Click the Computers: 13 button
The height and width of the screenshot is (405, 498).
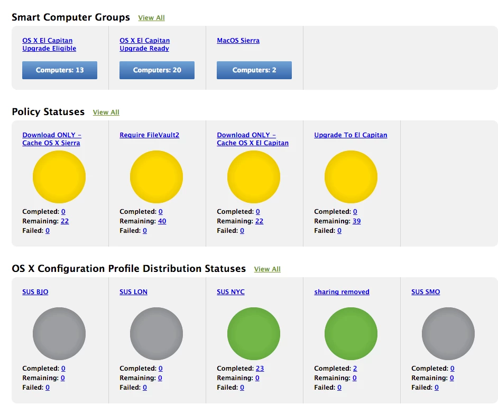[60, 70]
